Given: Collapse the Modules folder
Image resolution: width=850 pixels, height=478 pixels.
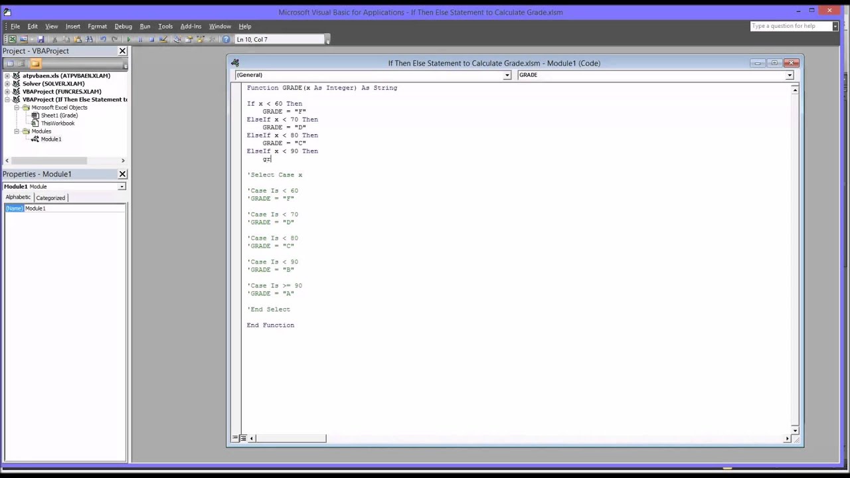Looking at the screenshot, I should (x=17, y=131).
